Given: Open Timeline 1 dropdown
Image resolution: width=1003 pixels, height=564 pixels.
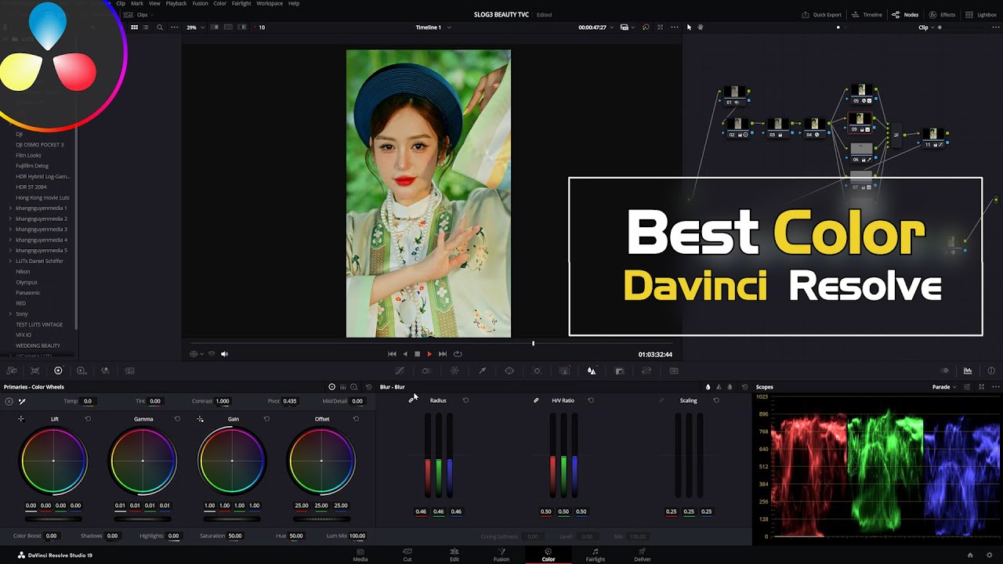Looking at the screenshot, I should point(433,27).
